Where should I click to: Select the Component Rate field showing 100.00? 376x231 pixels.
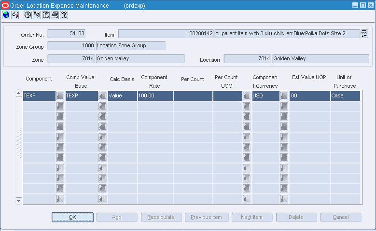point(155,96)
